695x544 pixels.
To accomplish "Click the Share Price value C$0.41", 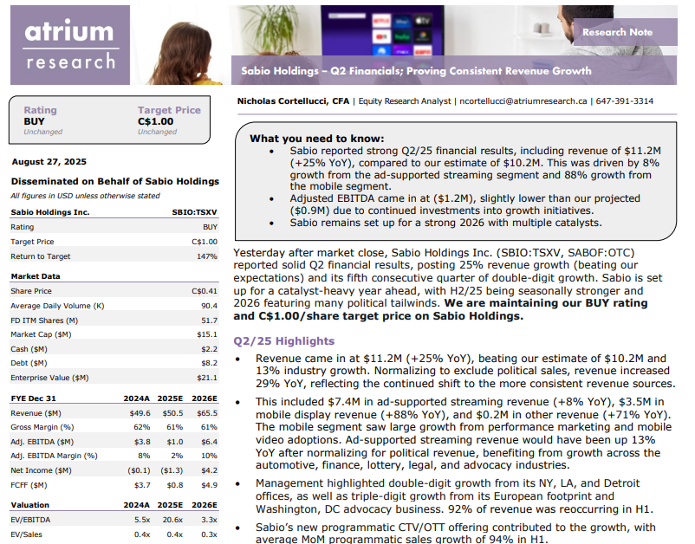I will click(x=205, y=291).
